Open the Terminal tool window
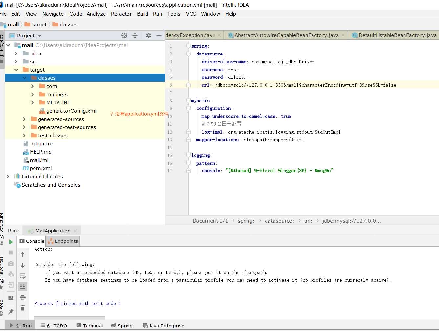This screenshot has width=439, height=331. 89,326
